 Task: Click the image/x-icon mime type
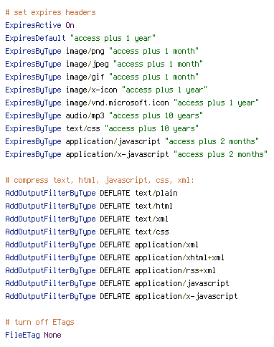click(x=92, y=90)
